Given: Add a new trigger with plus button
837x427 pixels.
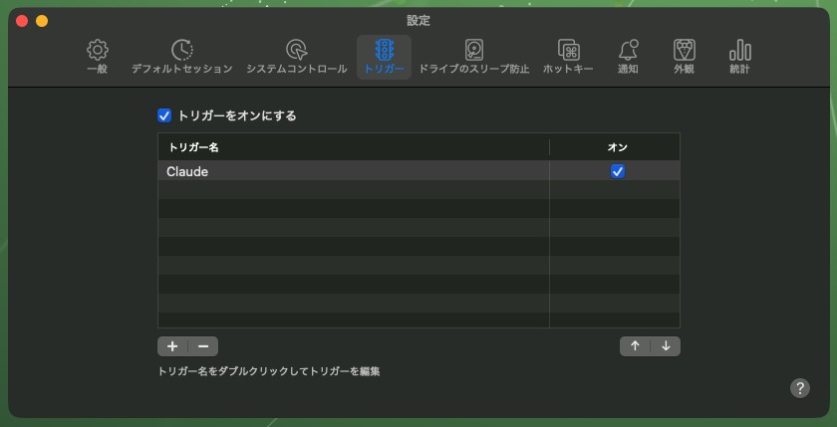Looking at the screenshot, I should pos(172,346).
